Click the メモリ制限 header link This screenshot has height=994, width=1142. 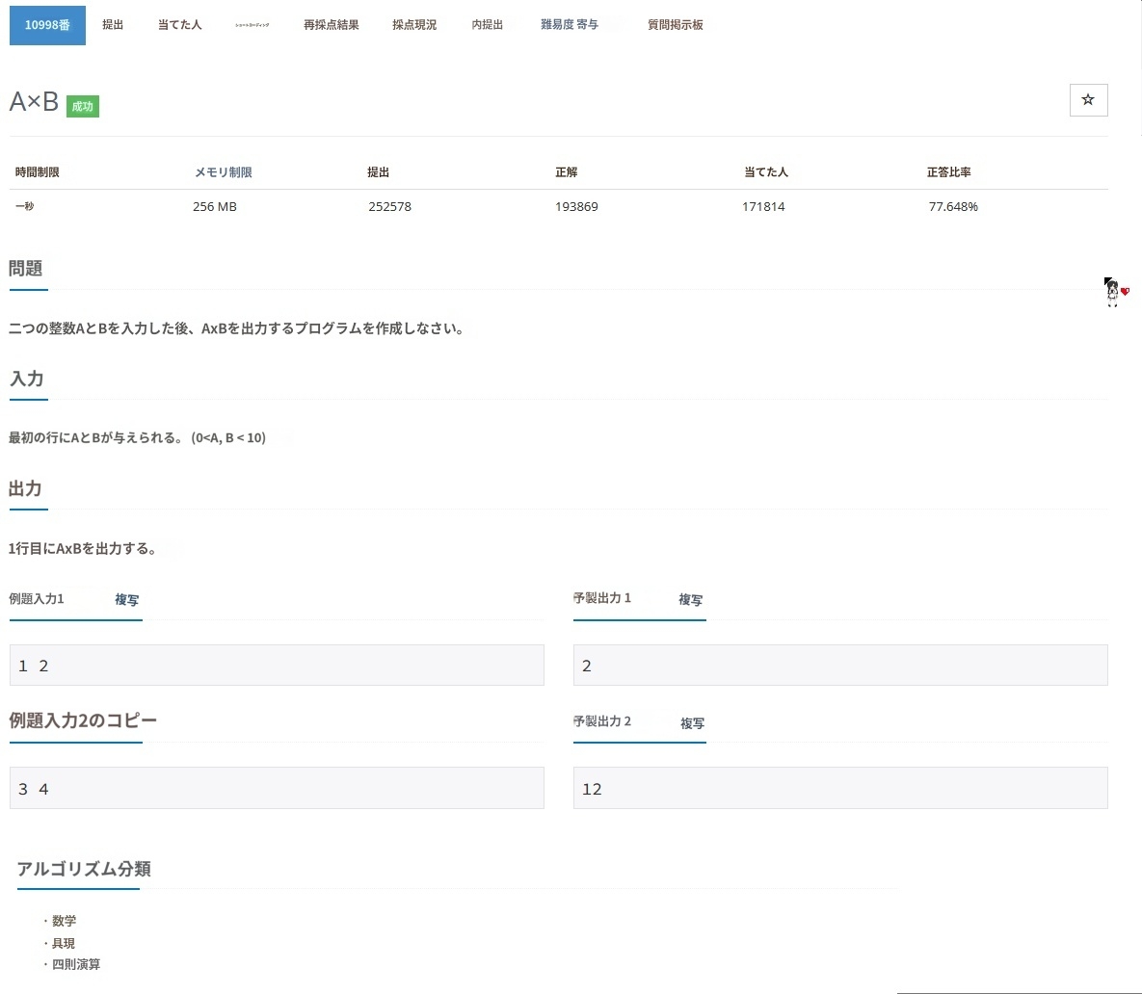[223, 172]
